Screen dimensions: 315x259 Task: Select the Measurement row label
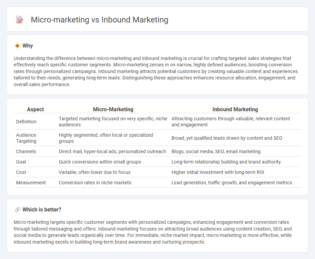click(x=31, y=183)
